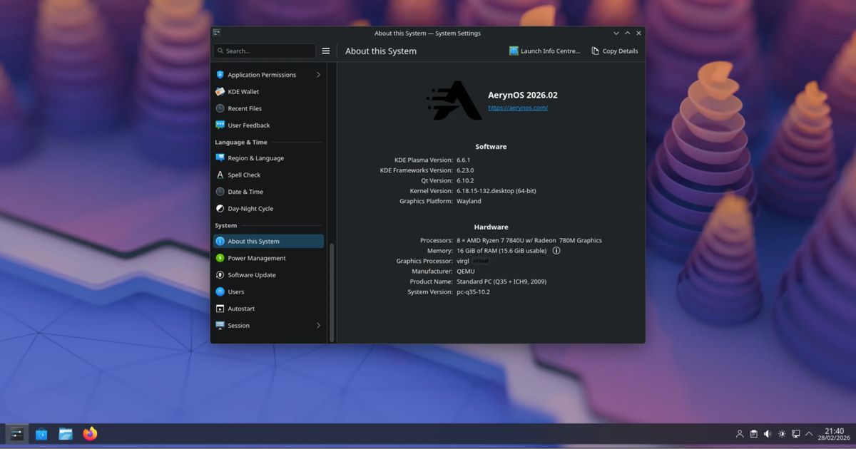
Task: Open Discover software store in taskbar
Action: pos(41,434)
